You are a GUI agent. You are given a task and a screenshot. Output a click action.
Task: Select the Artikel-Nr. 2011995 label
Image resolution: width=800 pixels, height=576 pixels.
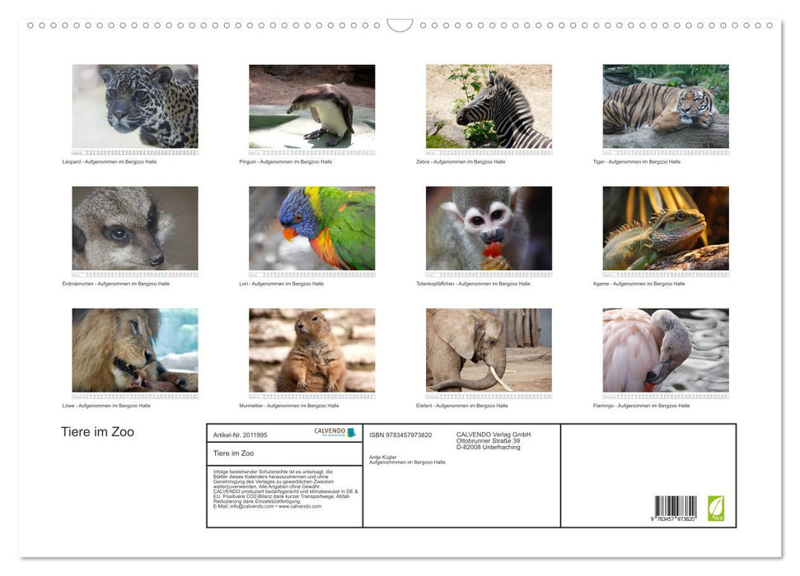click(241, 434)
